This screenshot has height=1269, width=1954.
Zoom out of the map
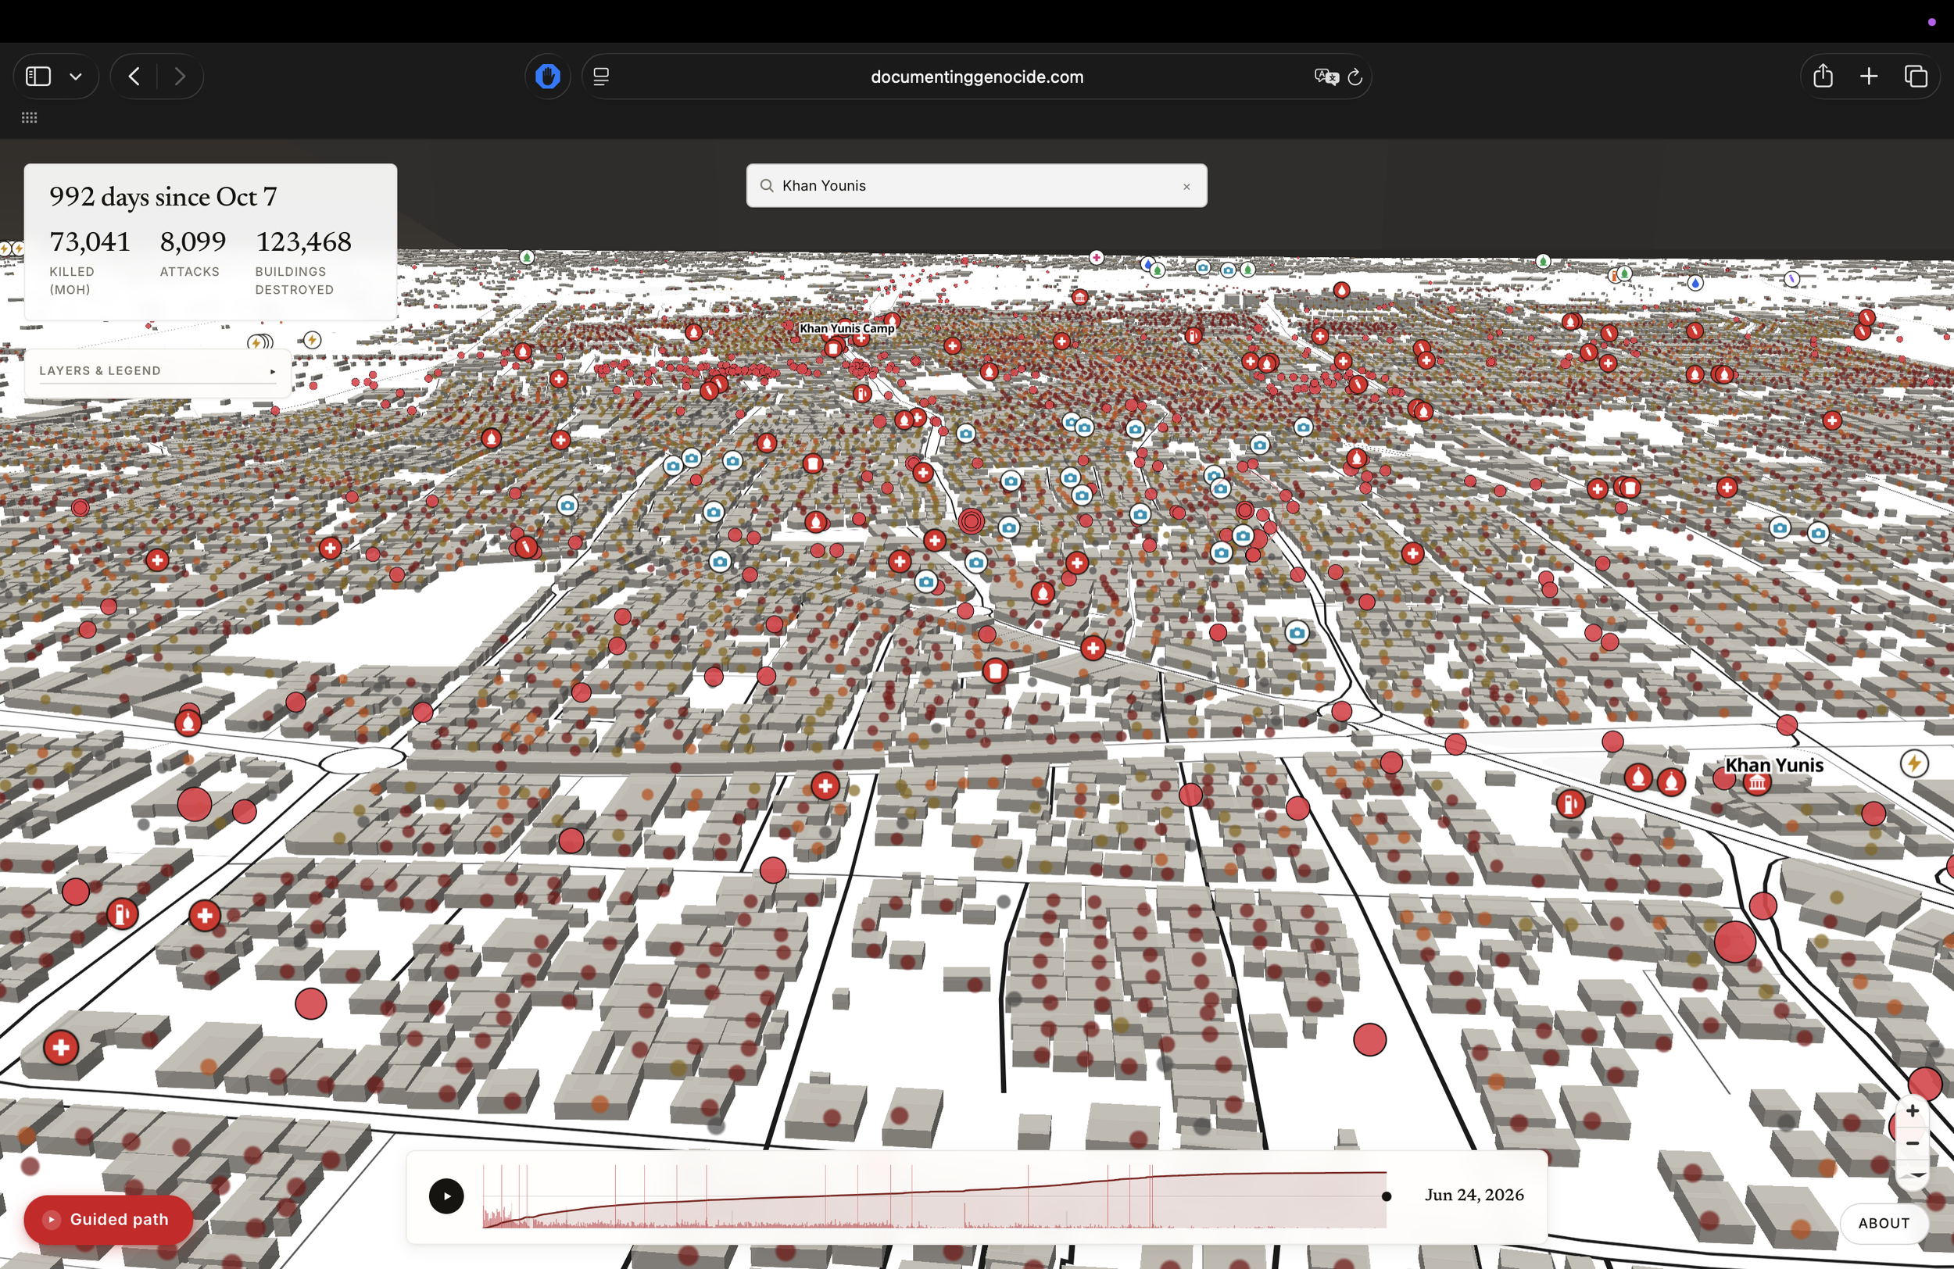(1912, 1143)
